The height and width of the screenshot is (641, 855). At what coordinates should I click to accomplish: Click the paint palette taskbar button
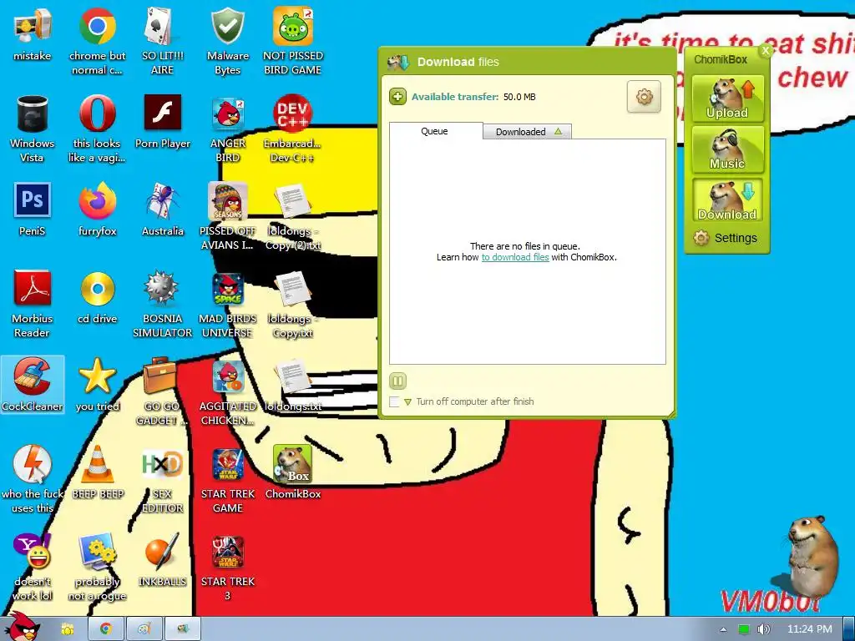click(x=144, y=629)
